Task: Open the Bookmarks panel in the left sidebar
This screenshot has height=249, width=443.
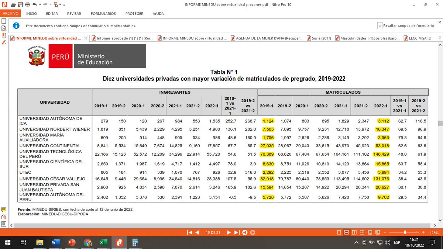Action: pos(4,35)
